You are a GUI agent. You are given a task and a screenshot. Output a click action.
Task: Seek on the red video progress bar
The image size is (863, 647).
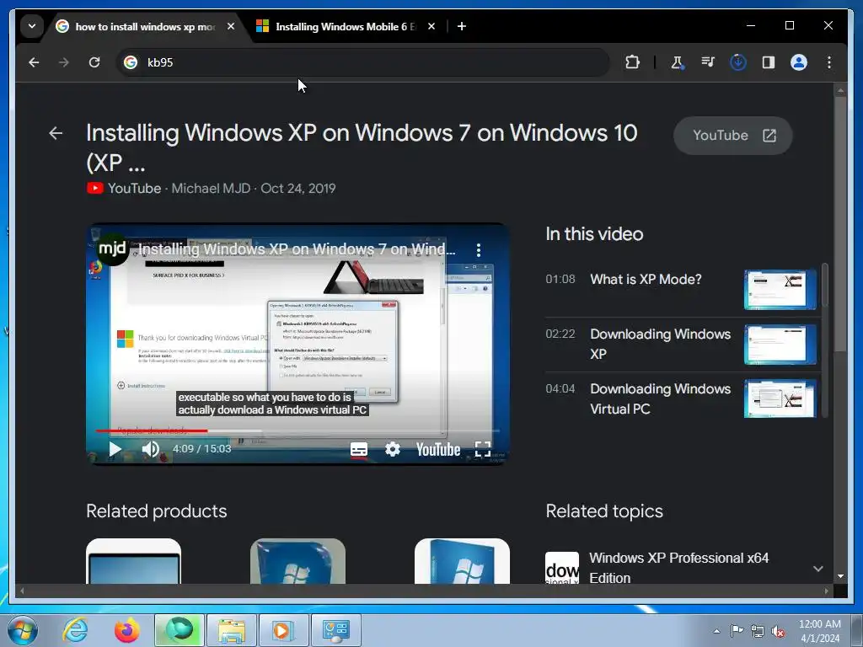click(297, 430)
